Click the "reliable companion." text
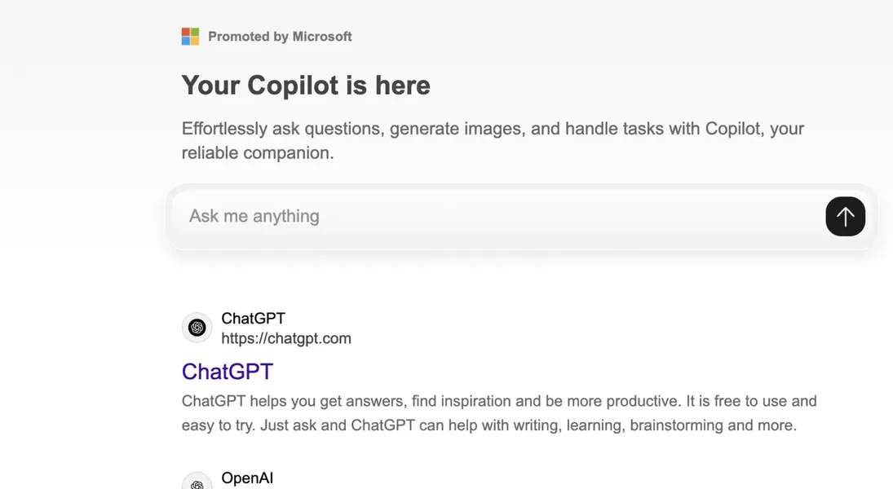893x489 pixels. point(258,153)
